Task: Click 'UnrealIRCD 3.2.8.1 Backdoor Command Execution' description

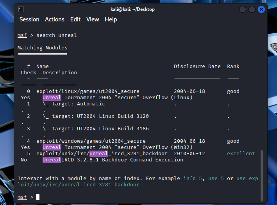Action: click(x=113, y=160)
